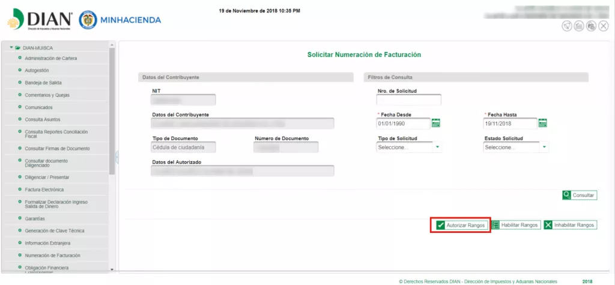The image size is (615, 285).
Task: Click the sidebar vertical scrollbar
Action: [x=112, y=108]
